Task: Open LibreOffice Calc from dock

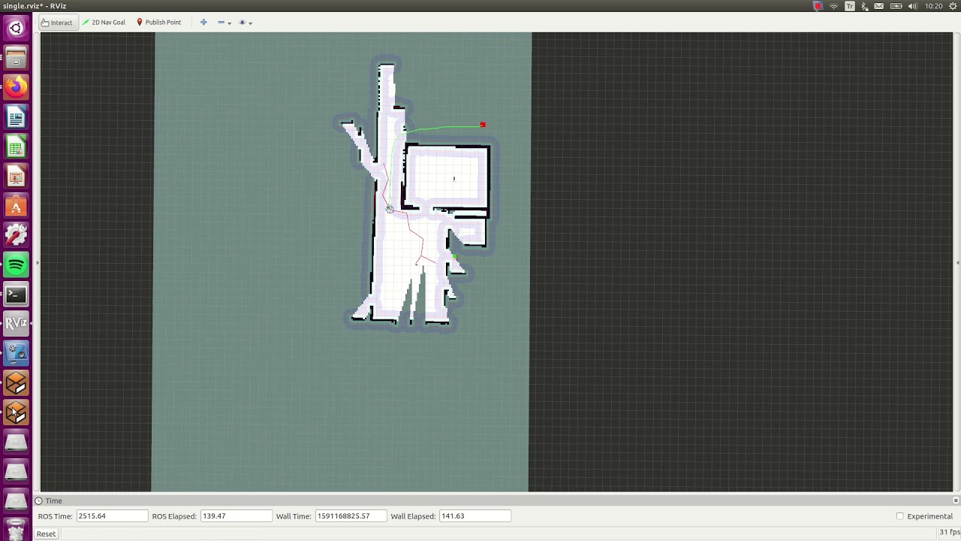Action: point(16,147)
